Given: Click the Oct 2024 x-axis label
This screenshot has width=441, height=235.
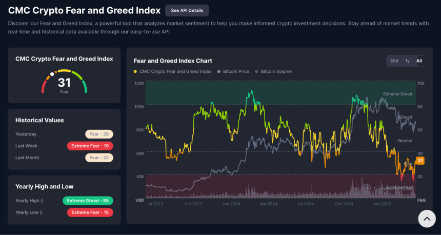Looking at the screenshot, I should point(344,204).
